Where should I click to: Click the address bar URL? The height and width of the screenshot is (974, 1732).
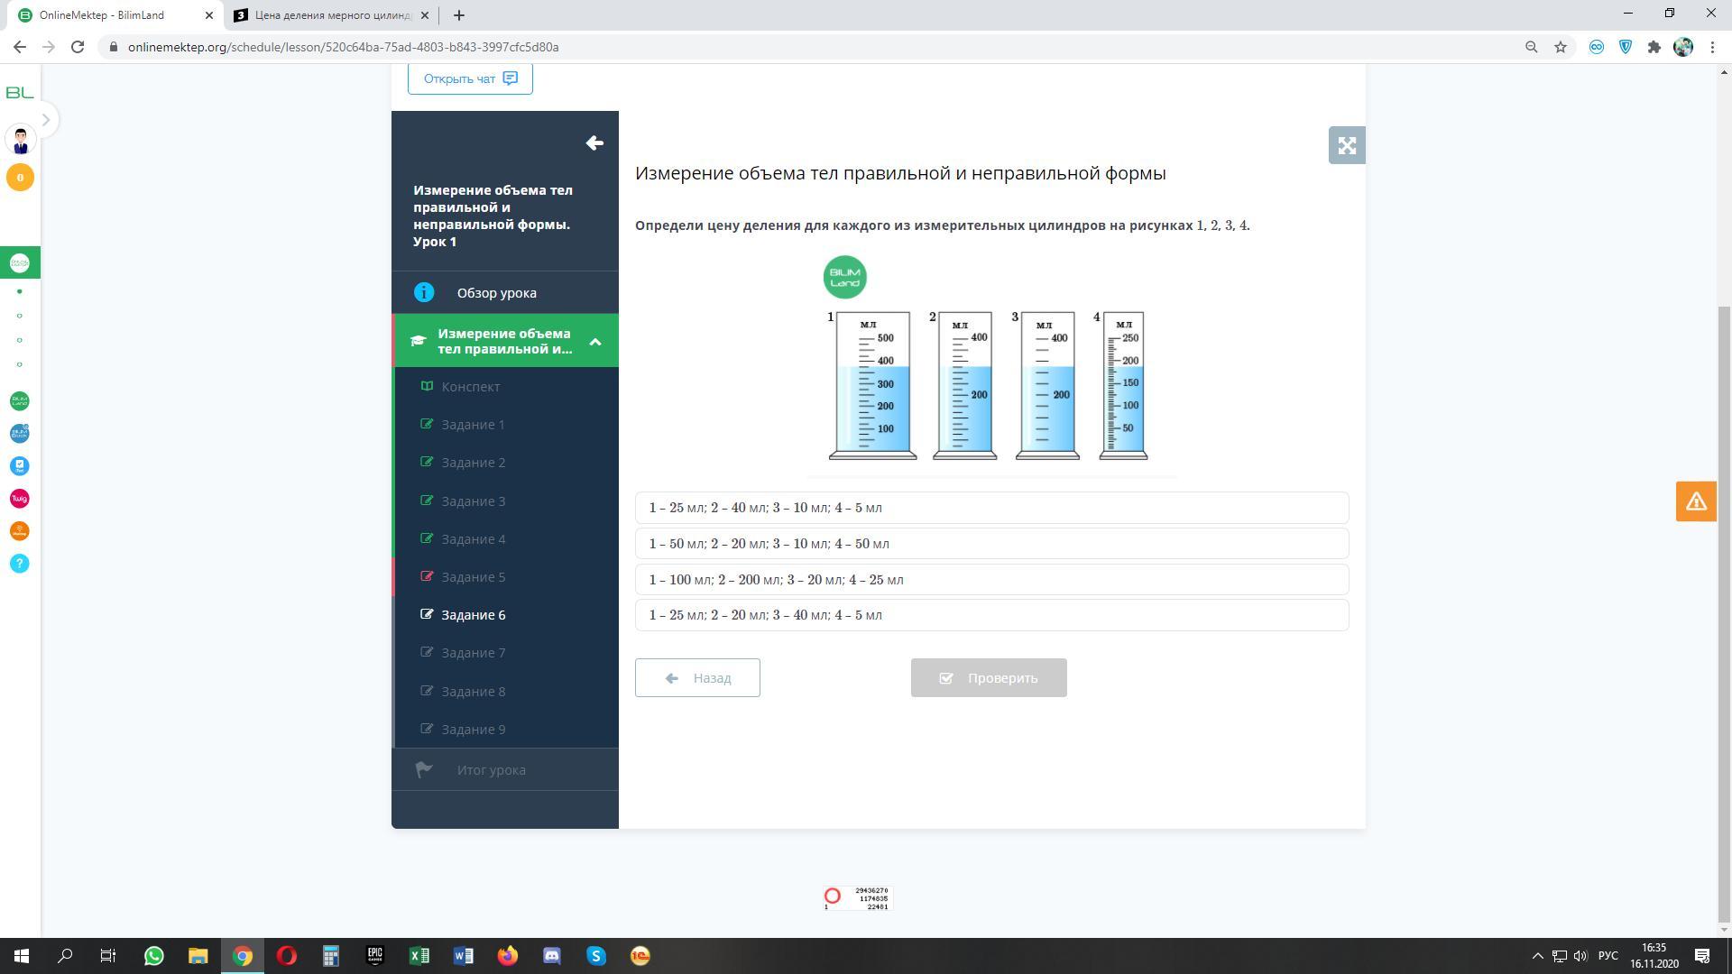343,47
